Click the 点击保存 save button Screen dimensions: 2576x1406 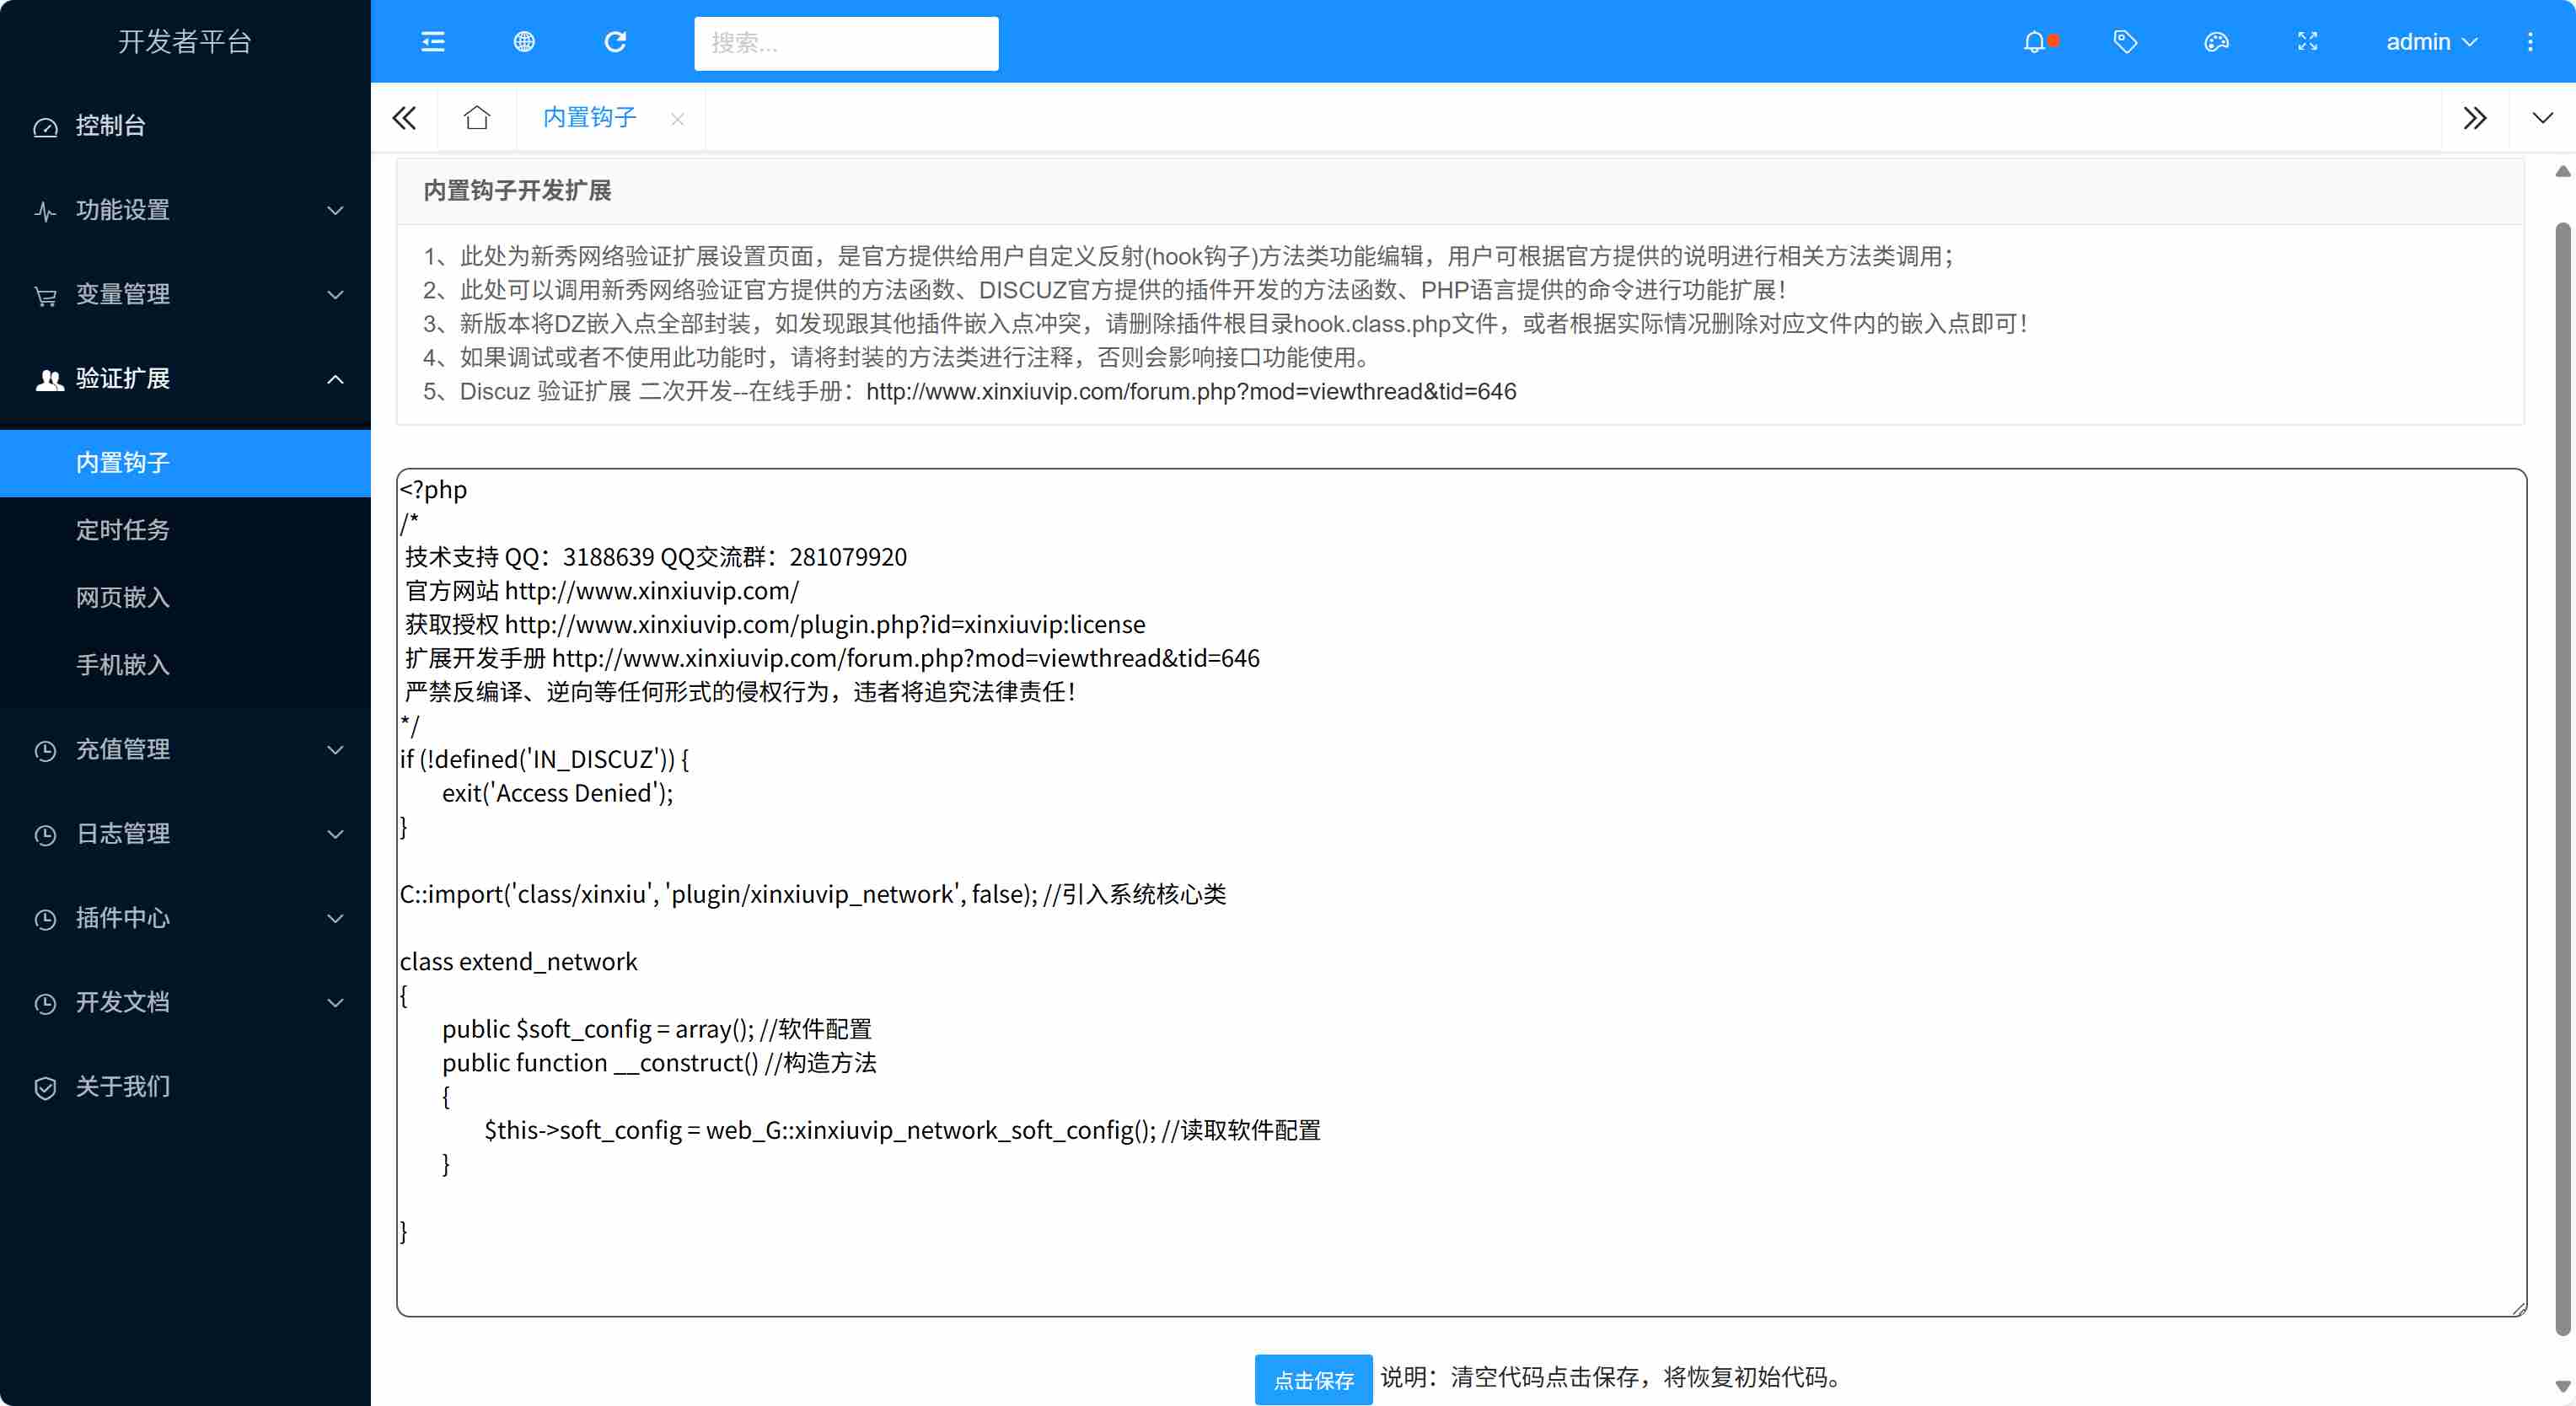[x=1312, y=1380]
